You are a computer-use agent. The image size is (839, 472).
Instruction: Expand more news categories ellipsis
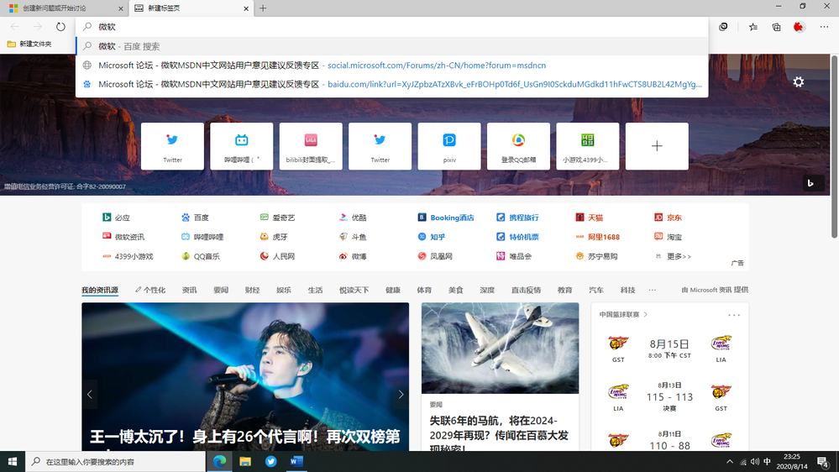(x=653, y=290)
